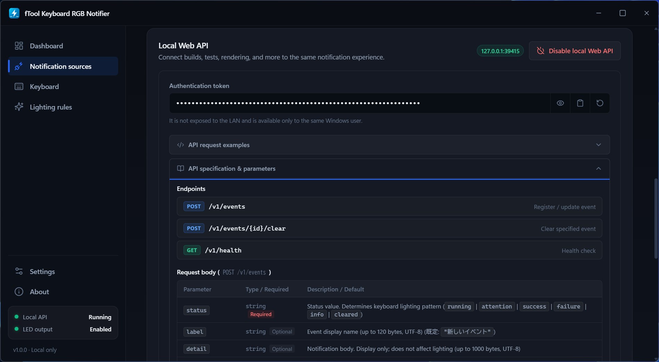Click the "新しいイベント" default value chip

coord(467,331)
